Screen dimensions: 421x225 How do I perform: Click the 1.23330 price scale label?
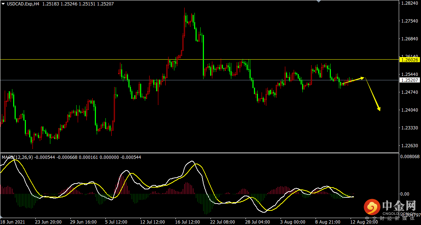pos(409,128)
